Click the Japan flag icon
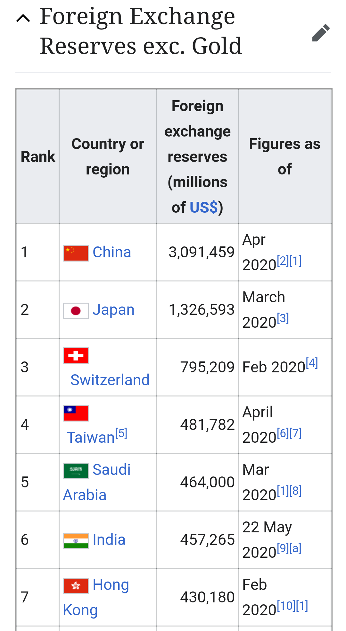346x631 pixels. point(76,311)
